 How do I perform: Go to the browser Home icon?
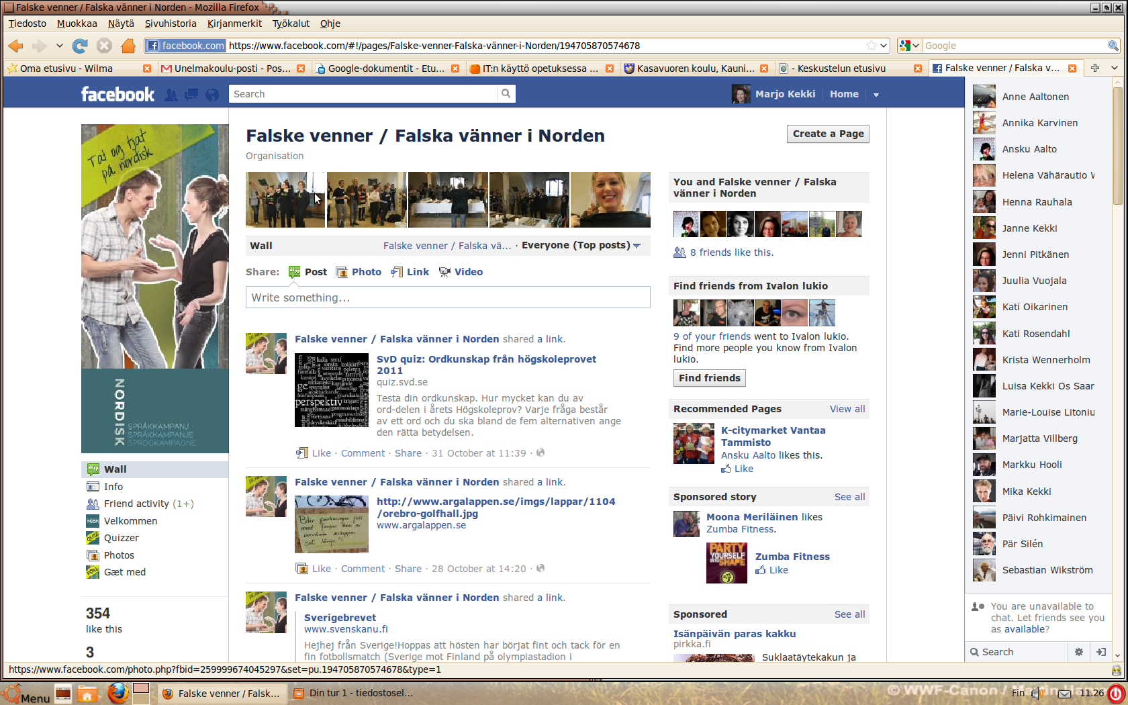[x=128, y=46]
